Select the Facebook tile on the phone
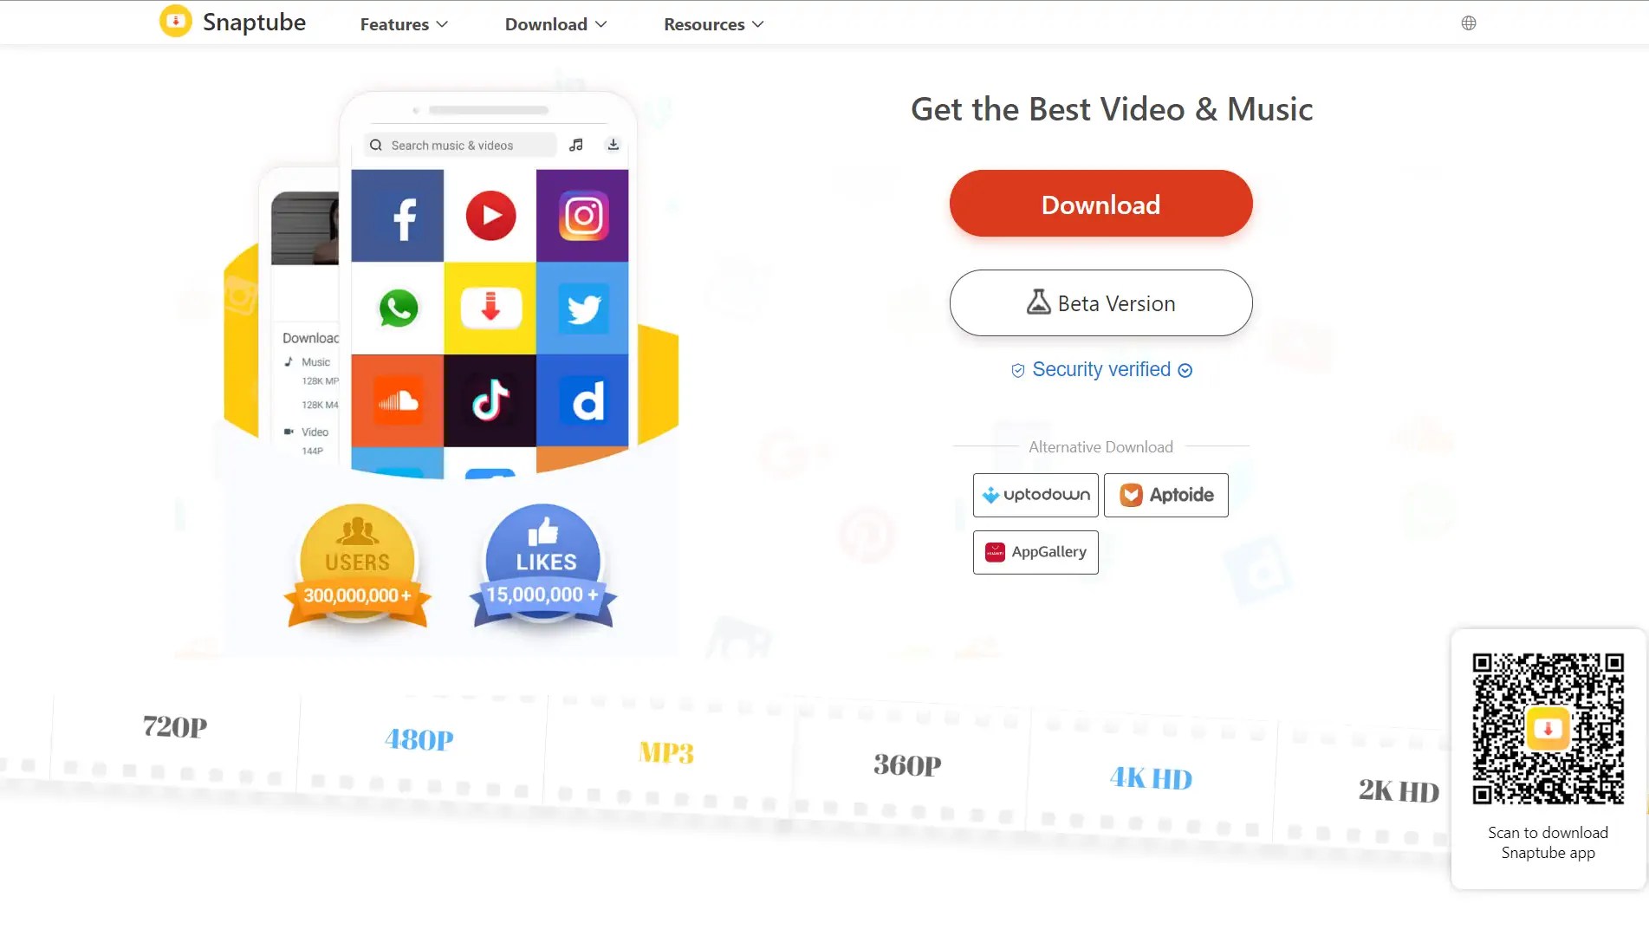The image size is (1649, 936). [398, 216]
